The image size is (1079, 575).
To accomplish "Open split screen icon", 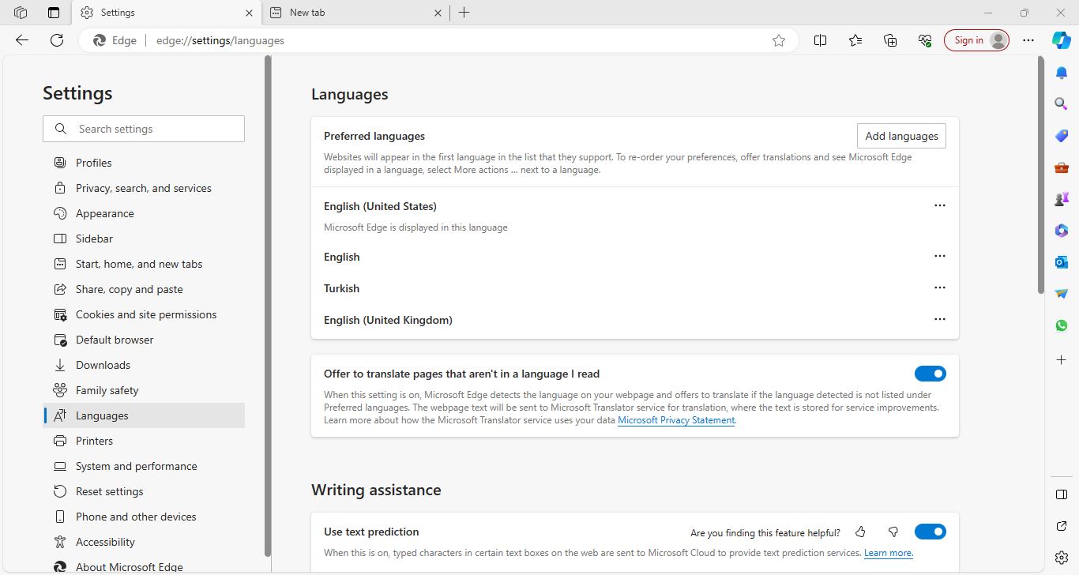I will click(820, 40).
